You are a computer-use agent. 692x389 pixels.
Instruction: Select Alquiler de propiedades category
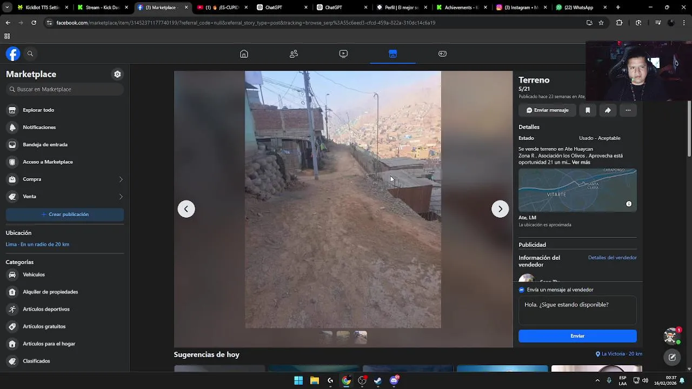65,292
